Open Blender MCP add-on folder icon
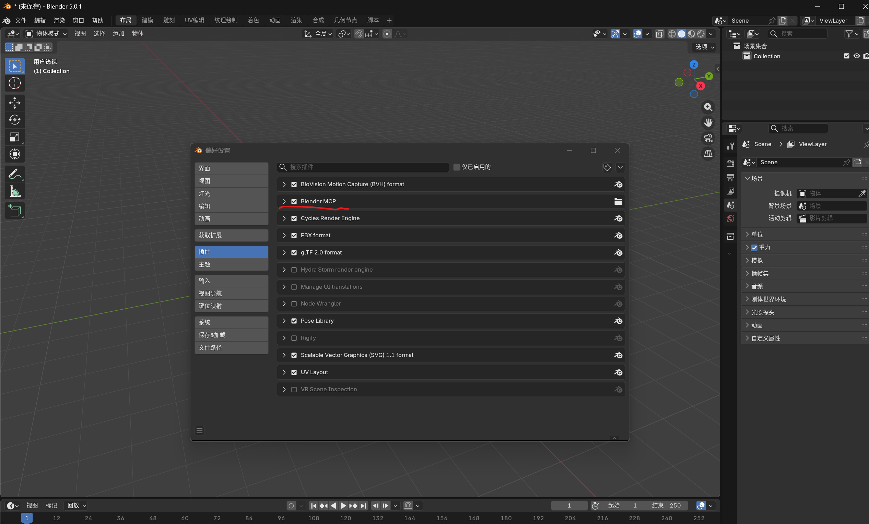Screen dimensions: 869x524 [618, 201]
